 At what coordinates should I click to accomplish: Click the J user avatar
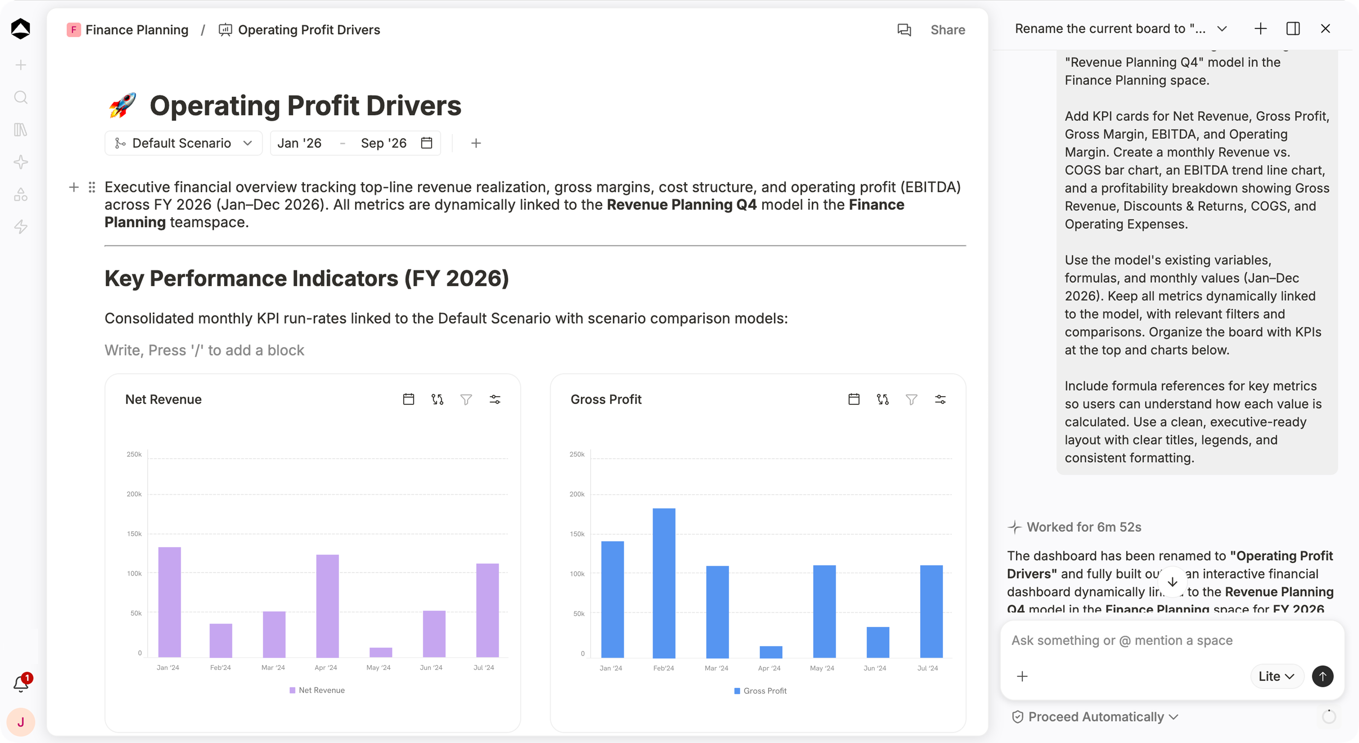pyautogui.click(x=21, y=722)
